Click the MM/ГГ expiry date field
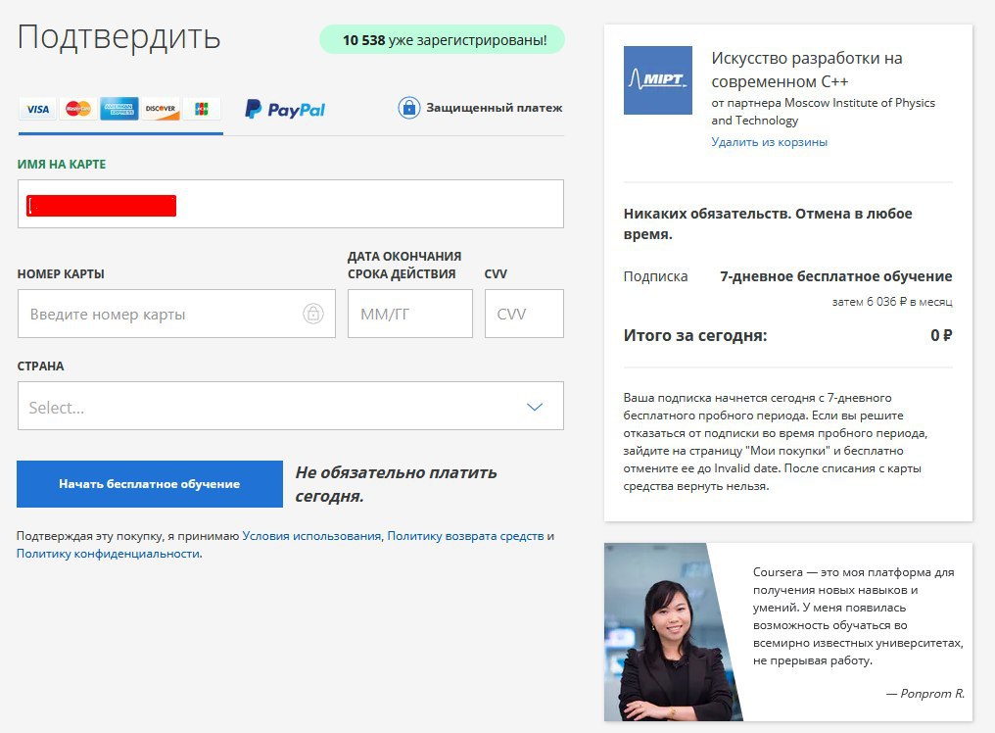Screen dimensions: 995x733 click(x=410, y=314)
